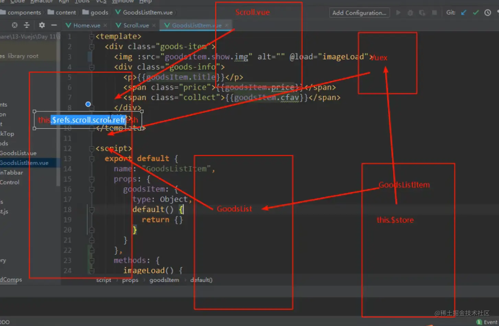Viewport: 499px width, 326px height.
Task: Click the green Run triangle icon
Action: click(x=398, y=13)
